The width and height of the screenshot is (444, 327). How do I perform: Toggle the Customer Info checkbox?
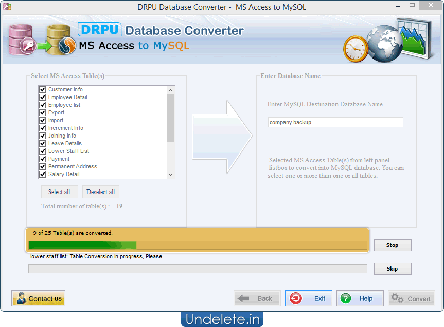[x=43, y=90]
